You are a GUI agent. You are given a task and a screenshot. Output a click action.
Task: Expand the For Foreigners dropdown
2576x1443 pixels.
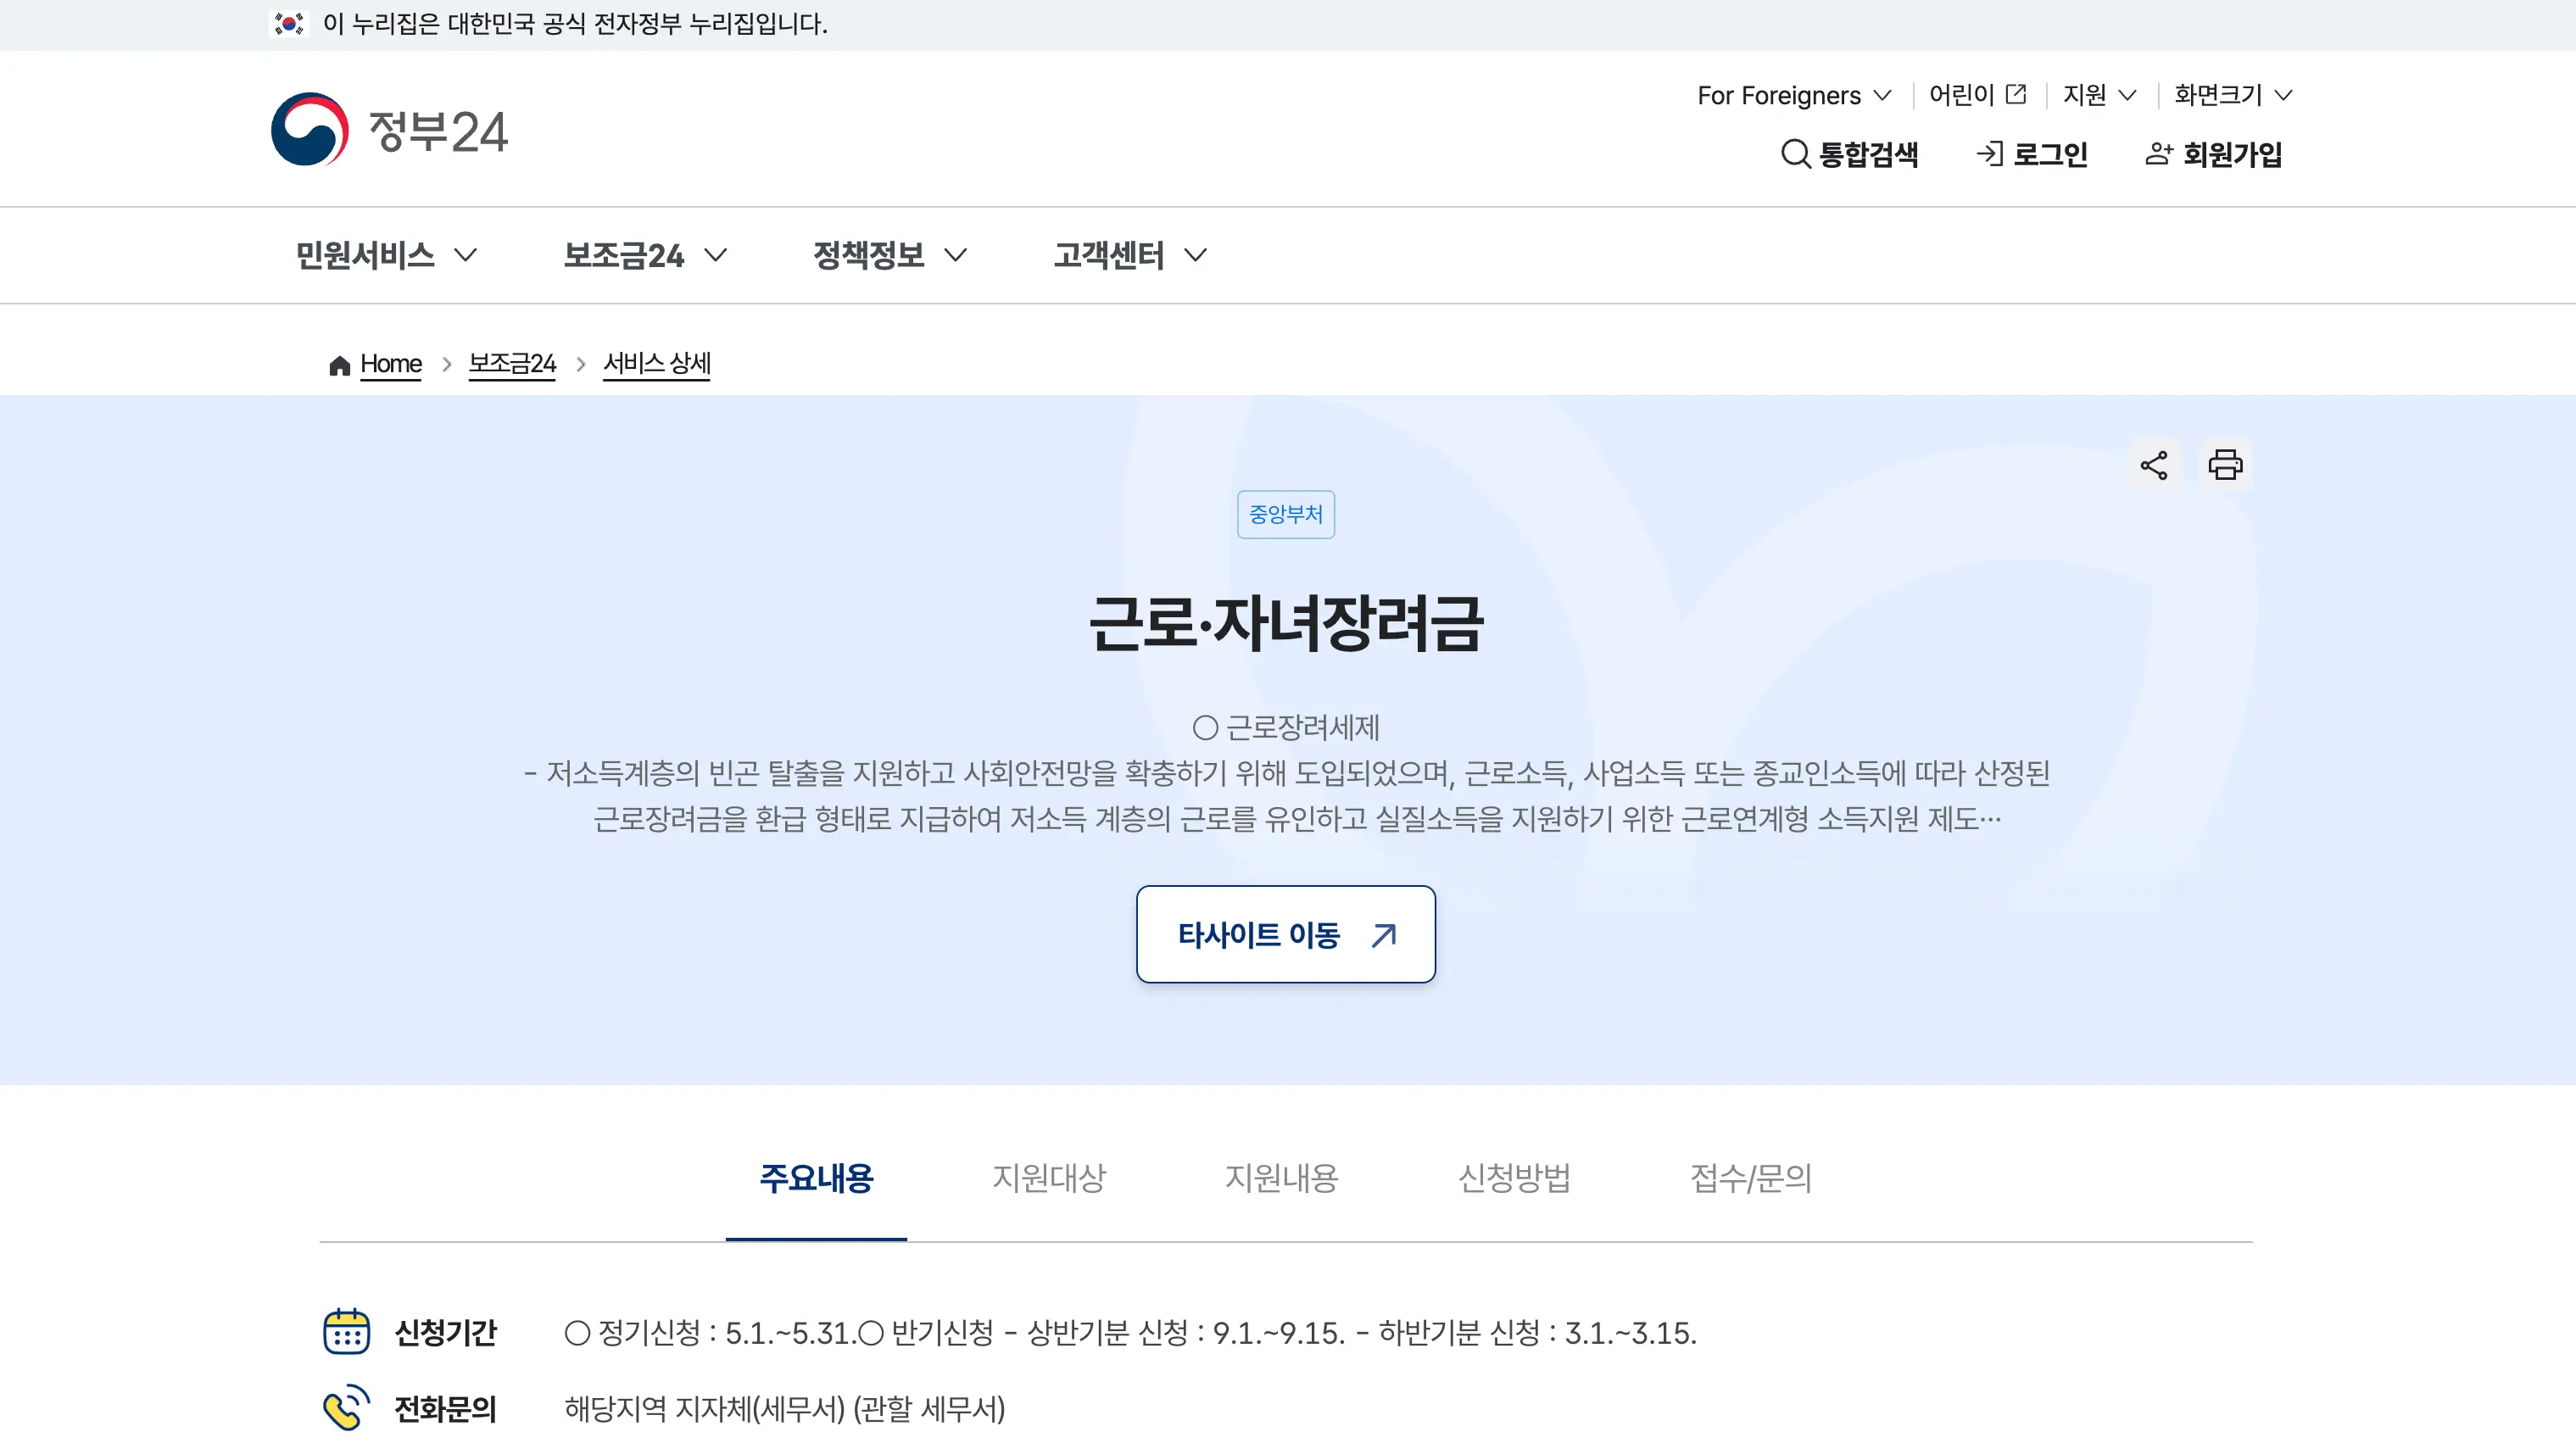pos(1794,95)
